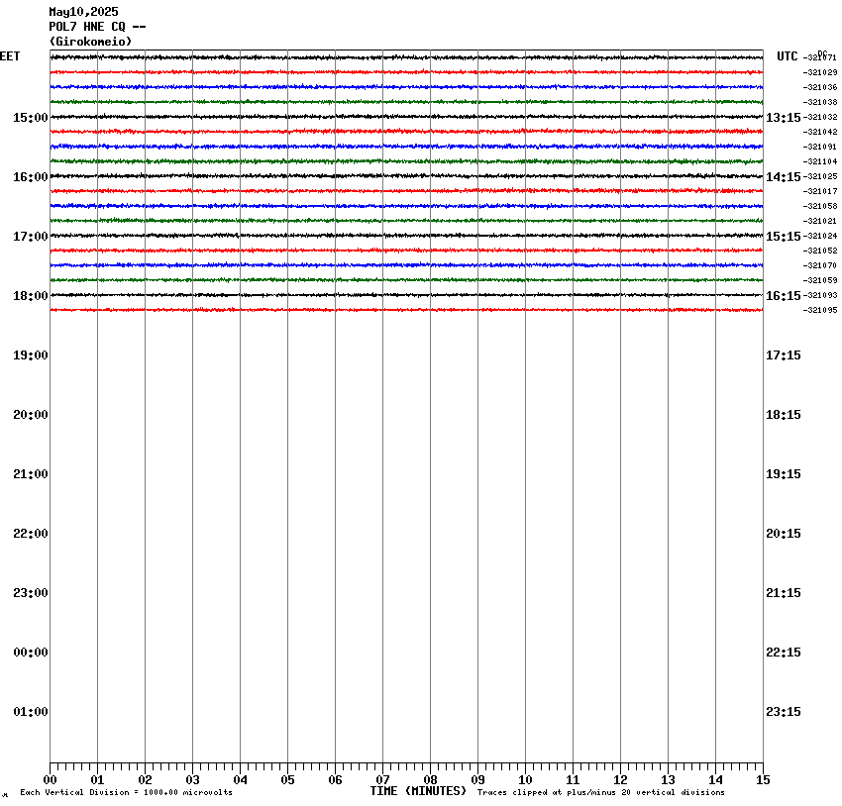Select the DC offset value "-321070"
The height and width of the screenshot is (806, 842).
click(820, 265)
